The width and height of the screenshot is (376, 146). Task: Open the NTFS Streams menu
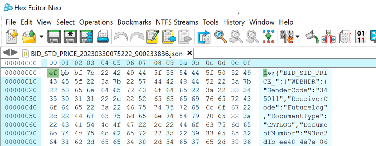(x=177, y=22)
